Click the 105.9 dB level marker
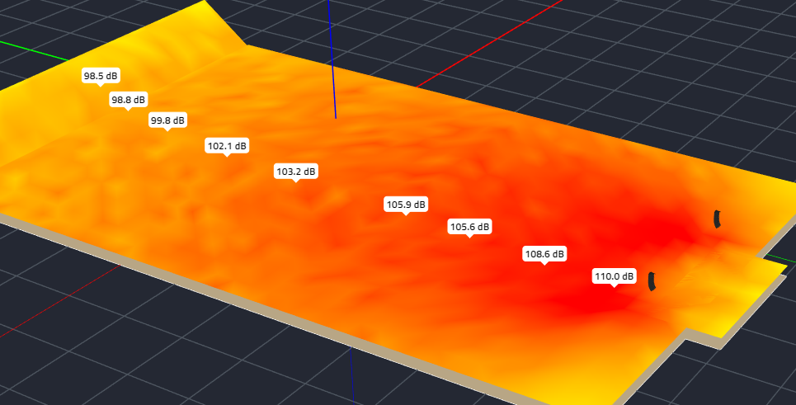The width and height of the screenshot is (796, 405). 406,204
